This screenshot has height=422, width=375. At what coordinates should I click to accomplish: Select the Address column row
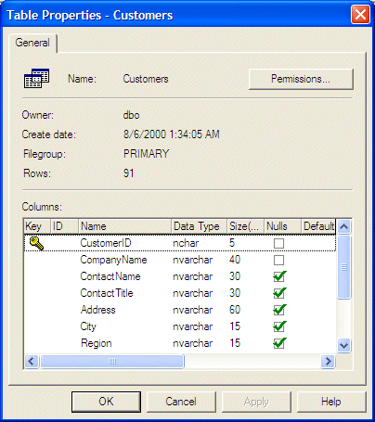180,310
